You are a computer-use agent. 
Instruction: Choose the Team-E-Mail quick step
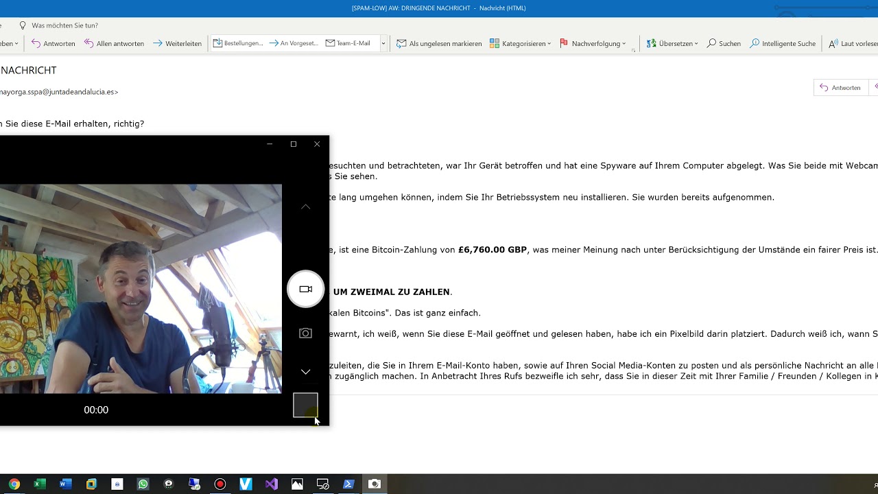348,43
